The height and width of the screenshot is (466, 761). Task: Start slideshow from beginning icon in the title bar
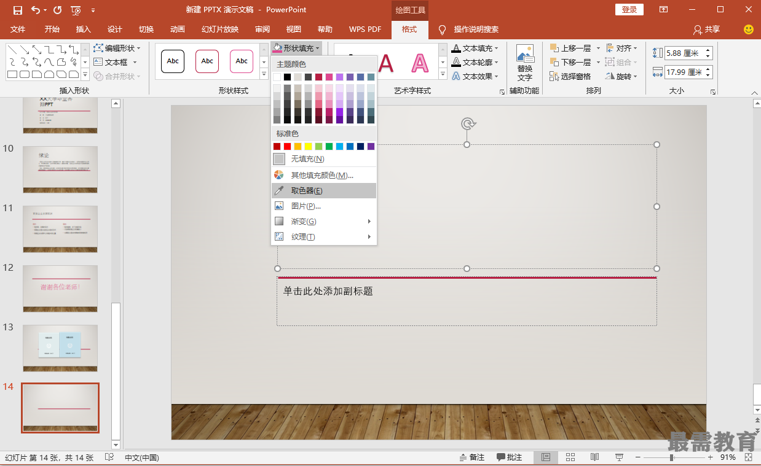click(x=76, y=10)
